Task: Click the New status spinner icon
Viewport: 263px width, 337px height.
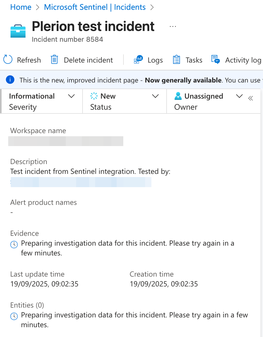Action: [94, 96]
